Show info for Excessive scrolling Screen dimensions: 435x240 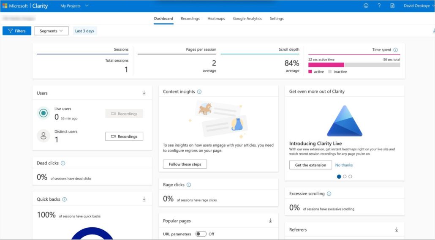pyautogui.click(x=329, y=194)
